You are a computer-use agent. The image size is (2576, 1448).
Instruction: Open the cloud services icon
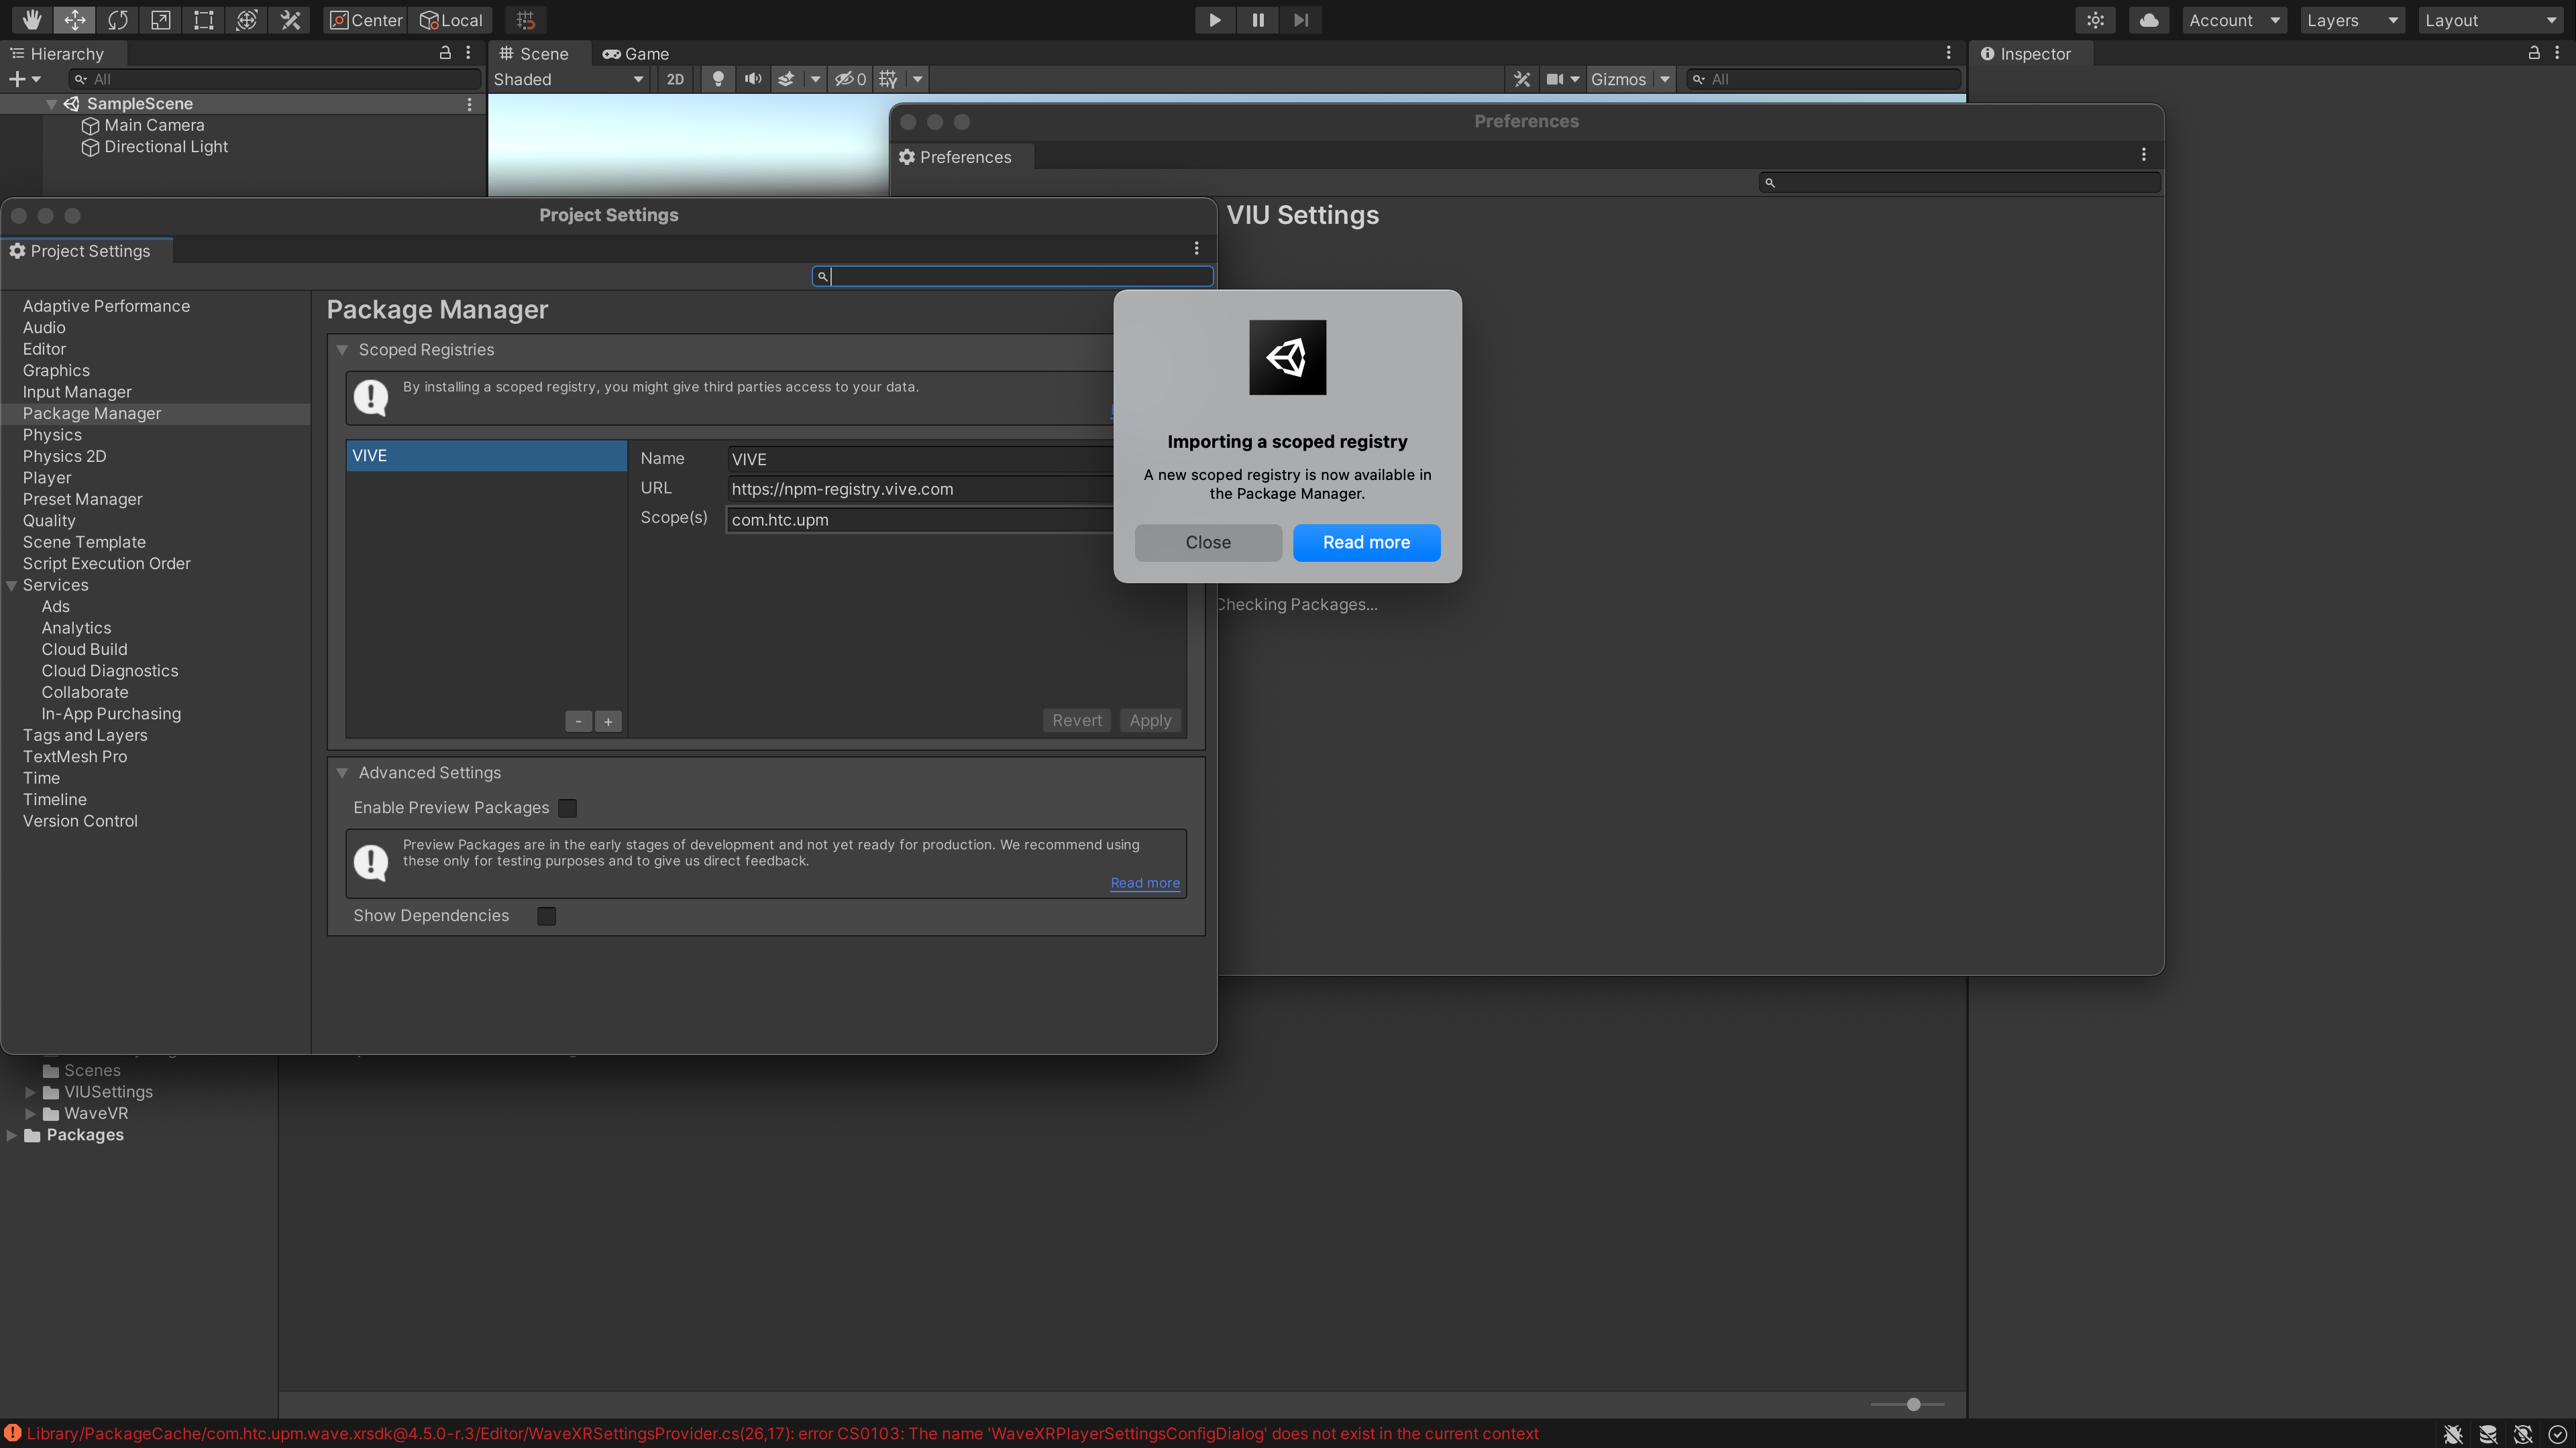[2148, 20]
